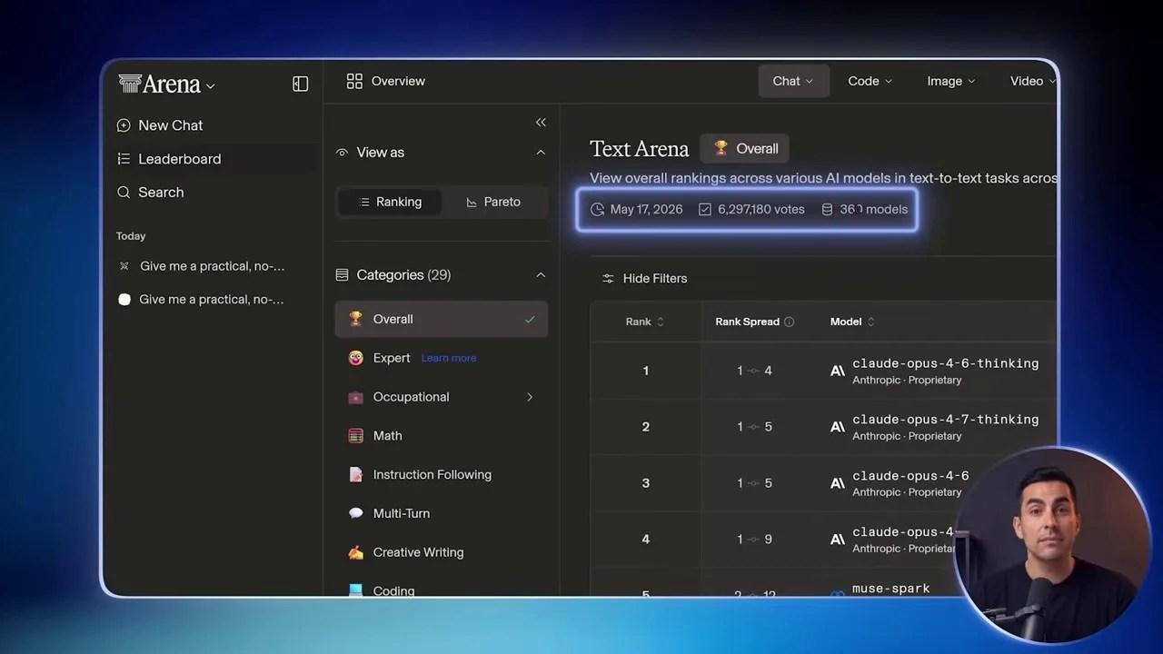1163x654 pixels.
Task: Open the claude-opus-4-6-thinking model row
Action: coord(823,371)
